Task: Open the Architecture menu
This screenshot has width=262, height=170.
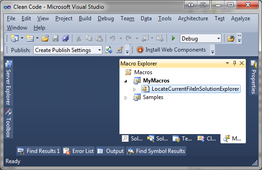Action: click(193, 18)
